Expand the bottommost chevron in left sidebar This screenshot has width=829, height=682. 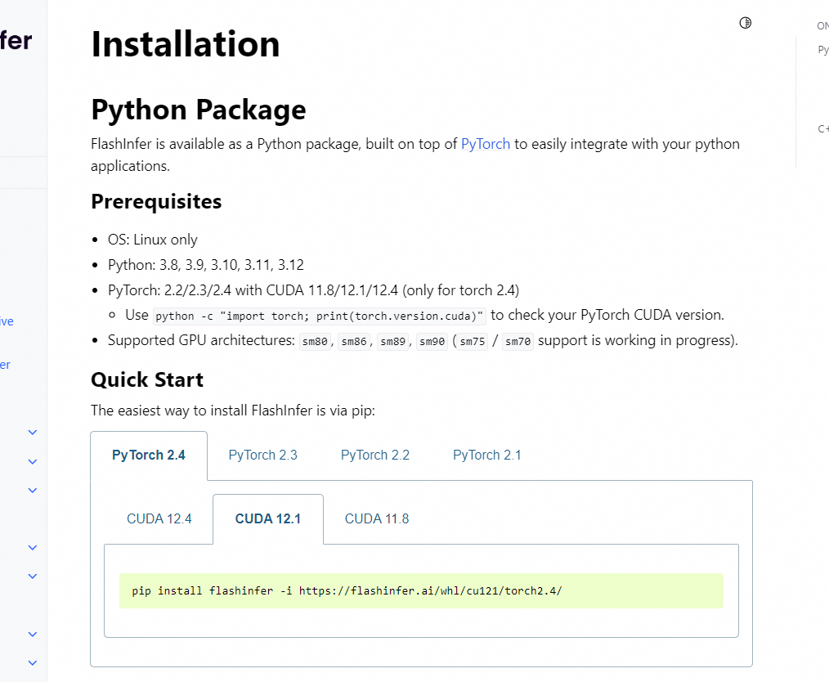[x=33, y=662]
